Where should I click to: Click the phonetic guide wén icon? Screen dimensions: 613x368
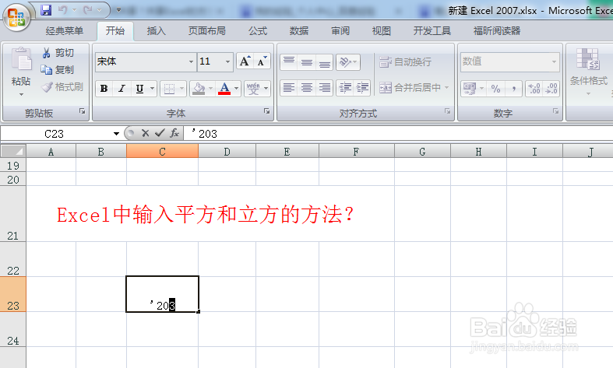click(x=253, y=89)
